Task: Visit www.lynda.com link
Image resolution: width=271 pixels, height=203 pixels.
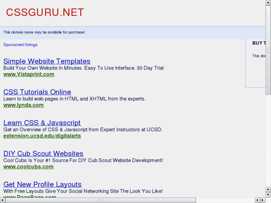Action: [23, 105]
